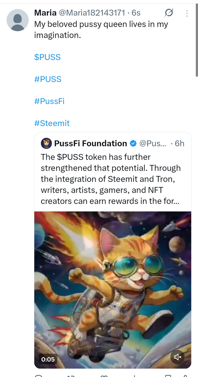Screen dimensions: 198x377
Task: Click the blue verified badge
Action: tap(133, 143)
